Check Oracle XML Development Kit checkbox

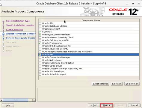(40, 46)
